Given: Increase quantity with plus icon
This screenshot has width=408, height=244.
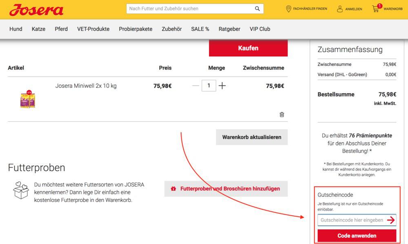Looking at the screenshot, I should [x=222, y=86].
